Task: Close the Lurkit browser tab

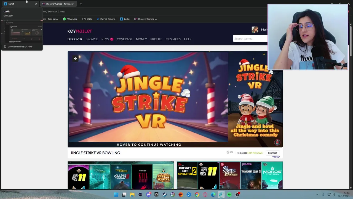Action: point(36,4)
